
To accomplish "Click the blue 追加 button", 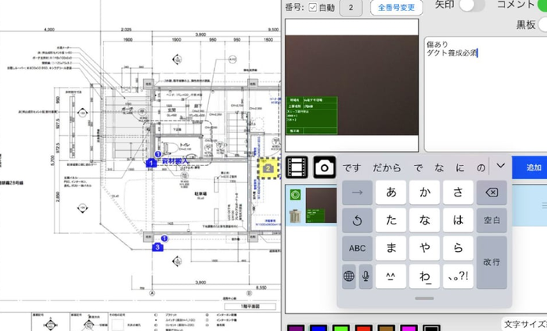I will coord(530,167).
